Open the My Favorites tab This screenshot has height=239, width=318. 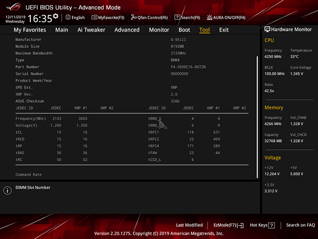tap(30, 30)
